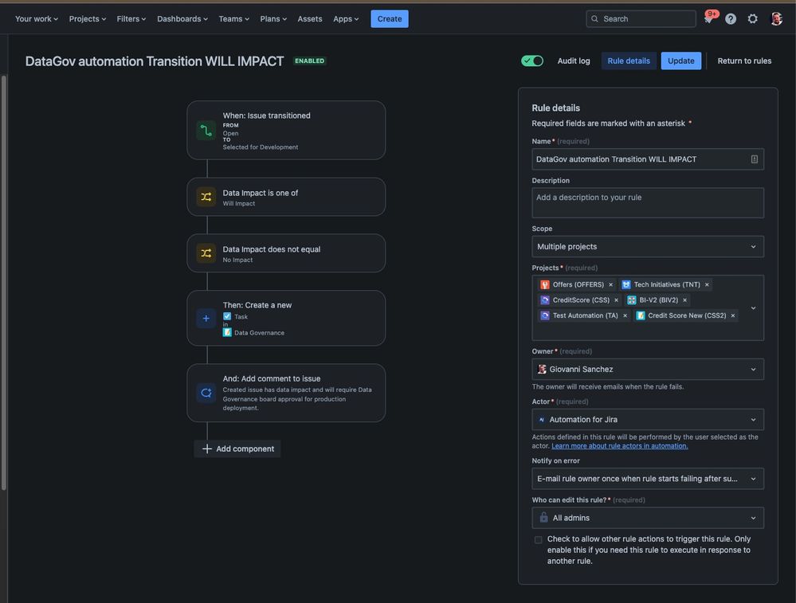Check allow other rule actions to trigger
This screenshot has height=603, width=796.
(x=538, y=539)
